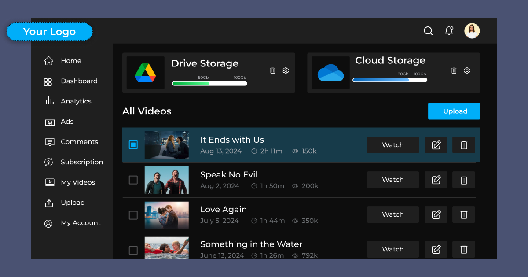Click the Cloud Storage usage progress bar

(389, 80)
